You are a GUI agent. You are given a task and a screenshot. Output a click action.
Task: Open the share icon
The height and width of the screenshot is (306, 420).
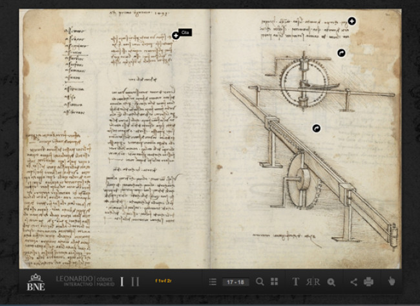coord(354,282)
